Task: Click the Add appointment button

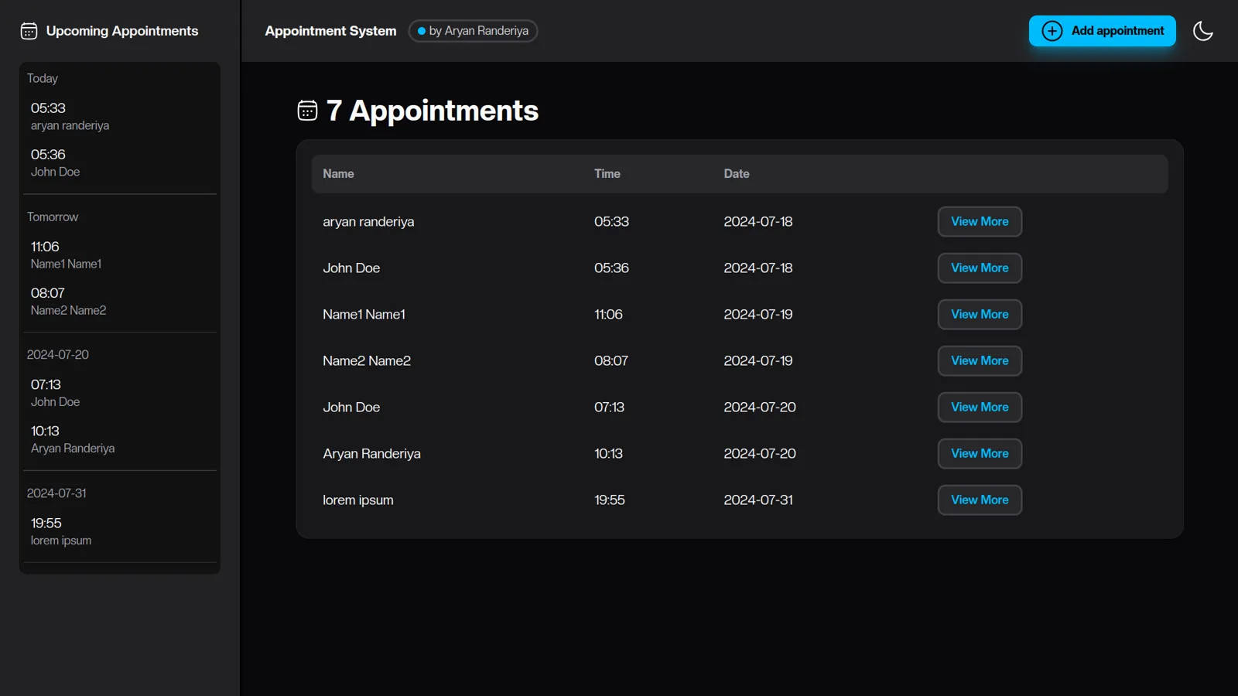Action: click(x=1102, y=31)
